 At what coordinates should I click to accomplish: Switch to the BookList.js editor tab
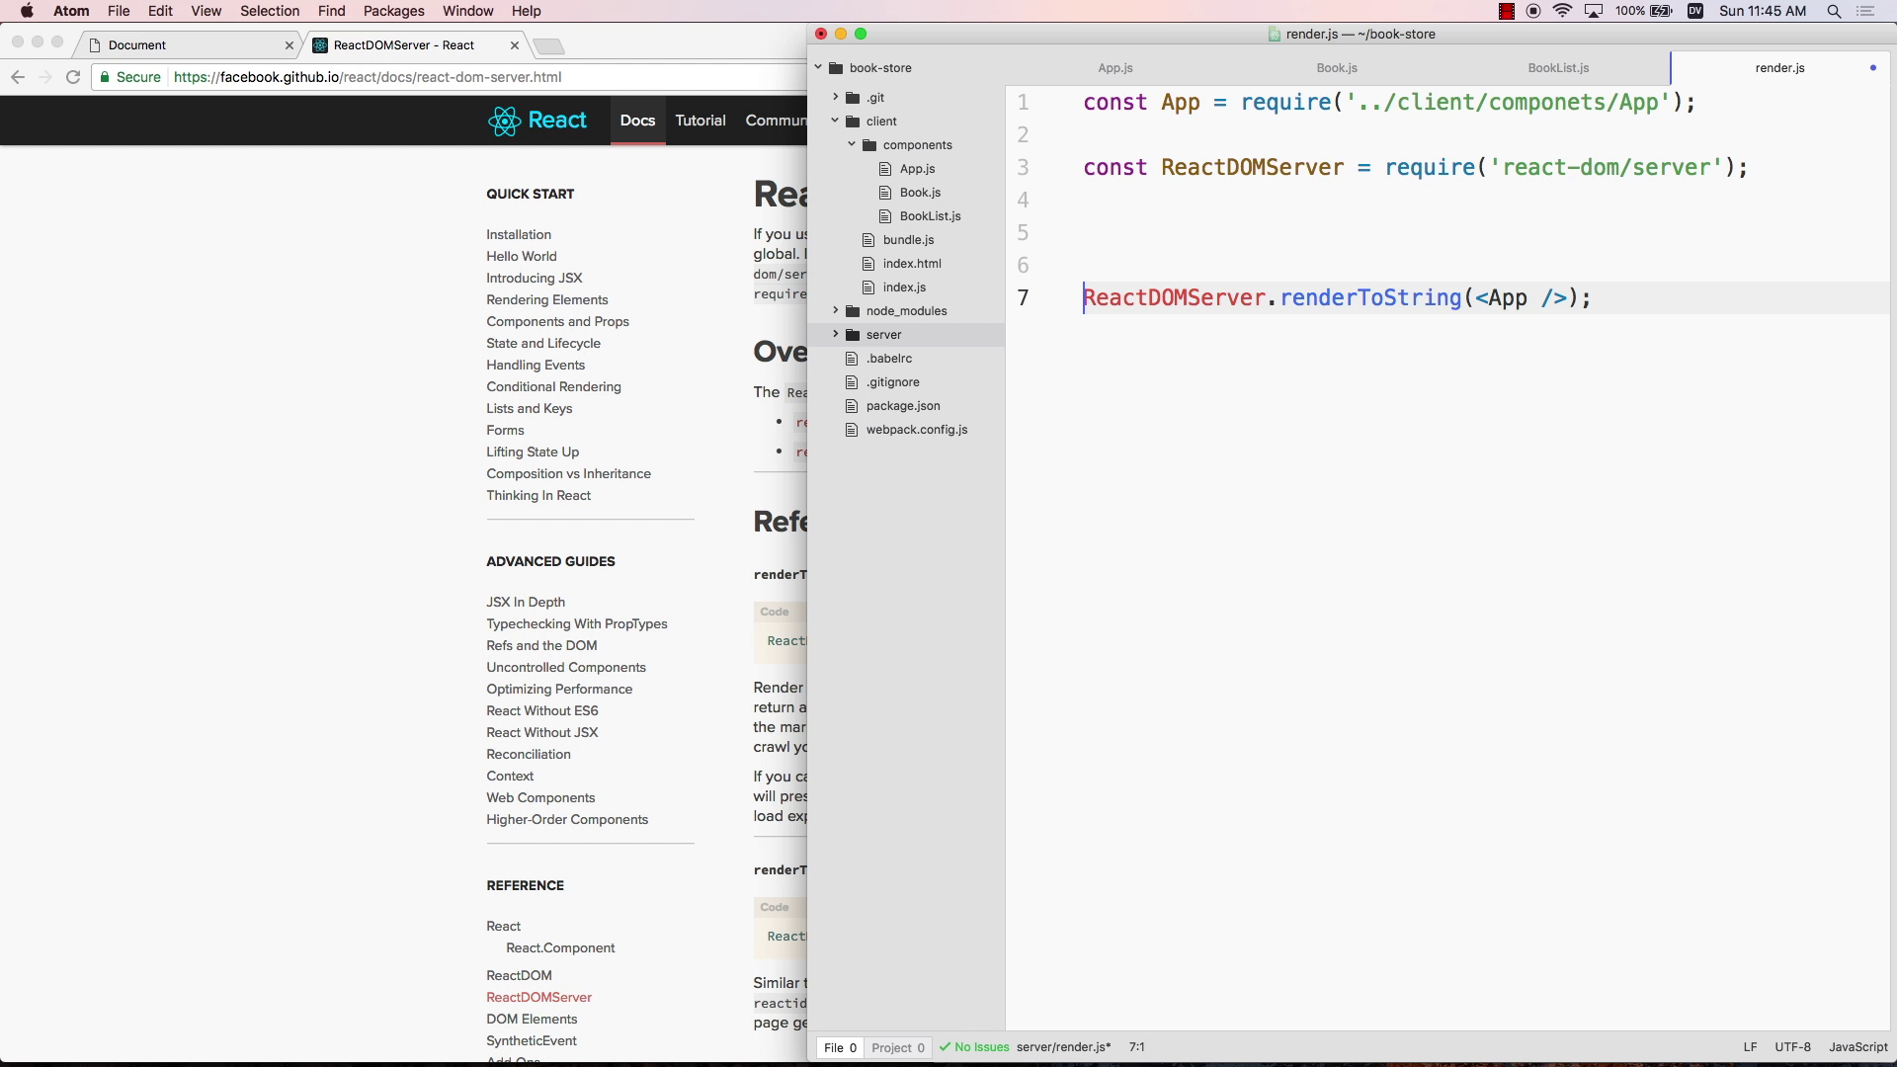click(x=1558, y=68)
